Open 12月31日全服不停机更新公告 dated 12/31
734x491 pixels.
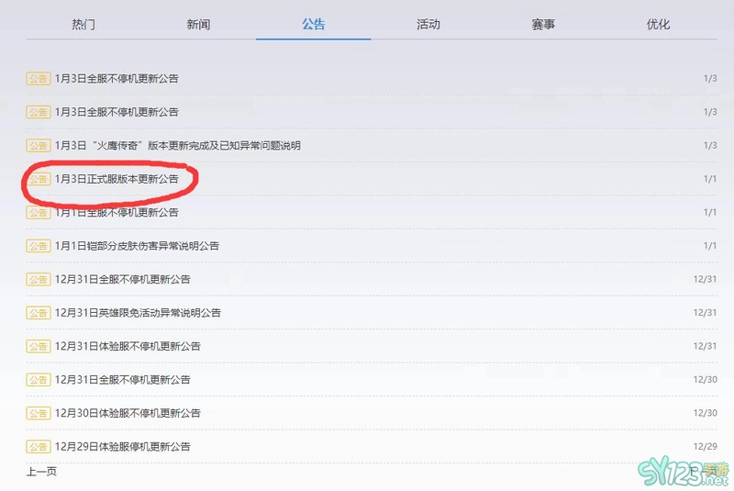[x=123, y=279]
